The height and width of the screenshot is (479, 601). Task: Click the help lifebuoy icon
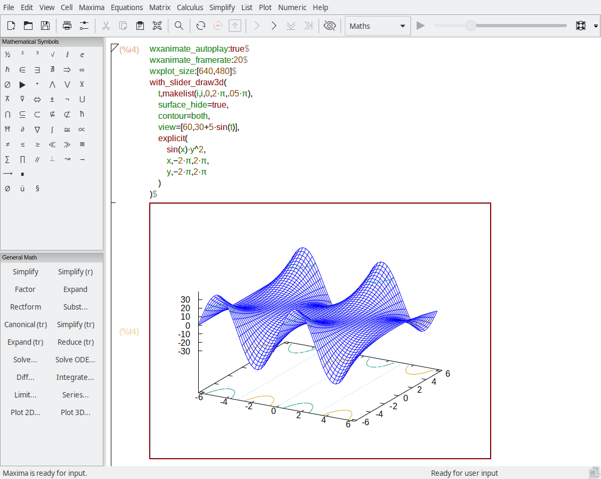(581, 26)
